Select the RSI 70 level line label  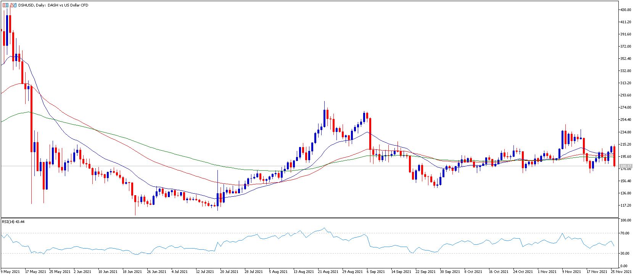624,233
